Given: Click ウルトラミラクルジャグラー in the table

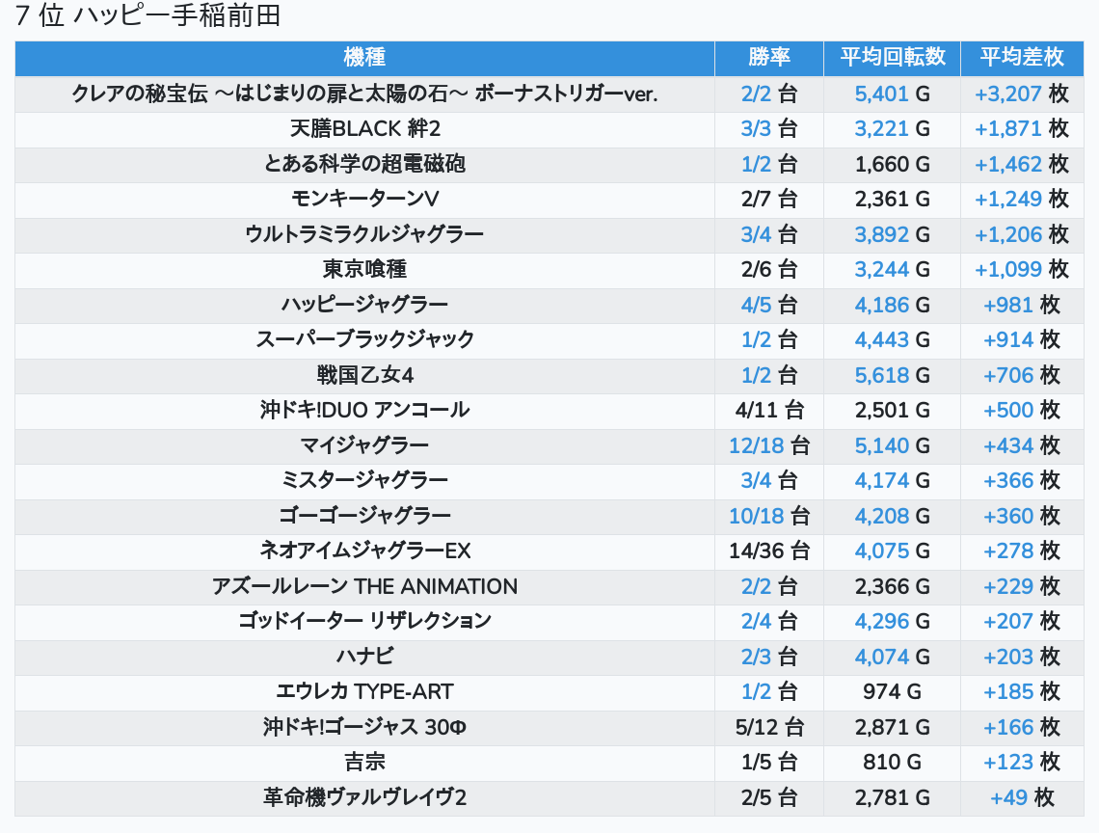Looking at the screenshot, I should 364,234.
